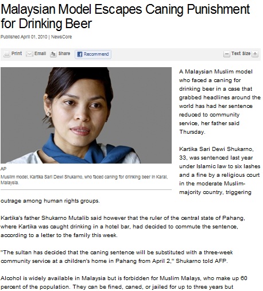Click the Text Size label
Screen dimensions: 263x291
tap(241, 53)
